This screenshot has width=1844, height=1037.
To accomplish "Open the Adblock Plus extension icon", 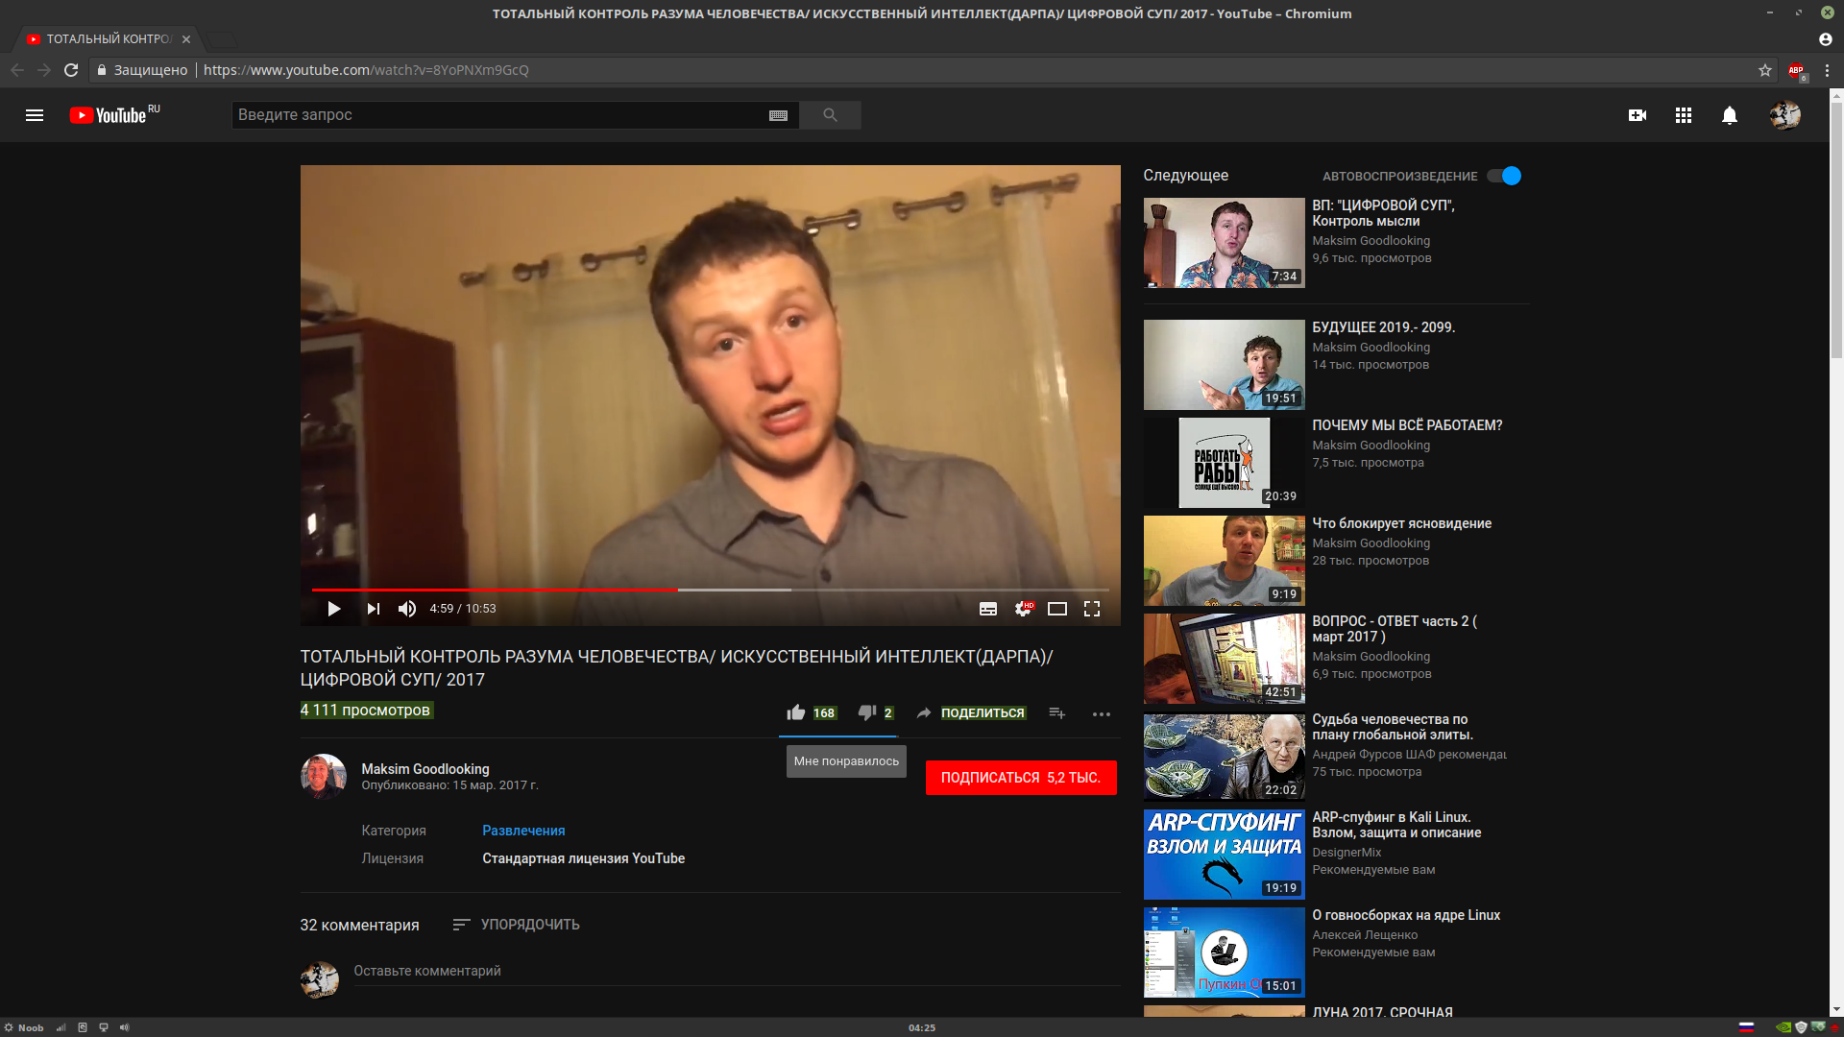I will [x=1796, y=71].
